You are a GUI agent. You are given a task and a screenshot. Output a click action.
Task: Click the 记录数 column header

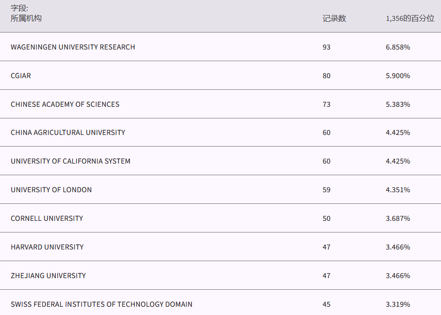[334, 18]
